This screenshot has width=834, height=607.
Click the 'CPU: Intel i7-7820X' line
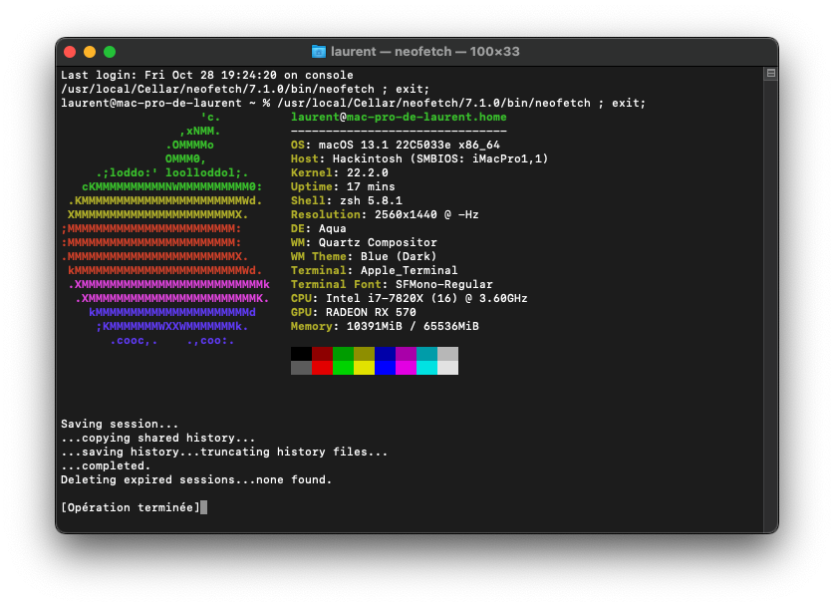(409, 298)
